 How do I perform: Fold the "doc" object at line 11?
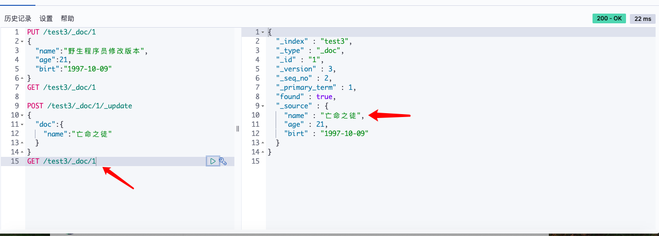click(22, 124)
